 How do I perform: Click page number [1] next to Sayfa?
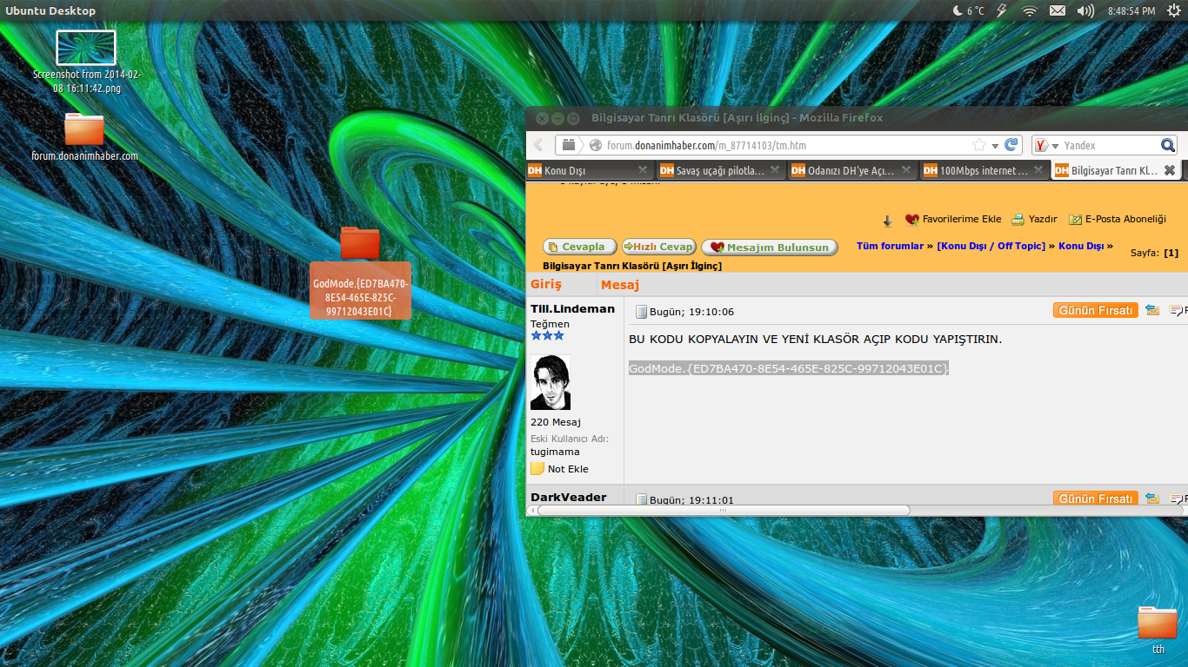pos(1171,253)
